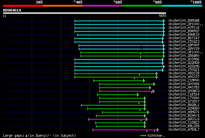Click the yellow gap marker under Q56WR0 bar
205x138 pixels.
coord(140,57)
